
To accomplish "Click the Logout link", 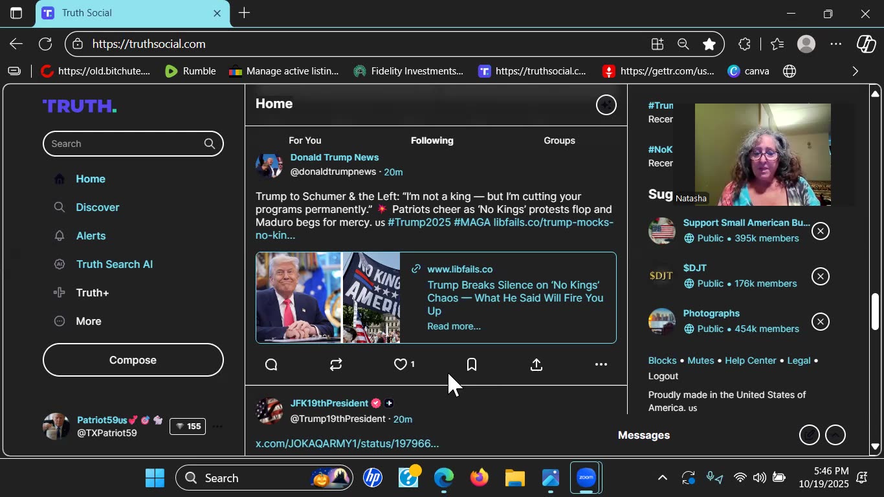I will pos(663,376).
